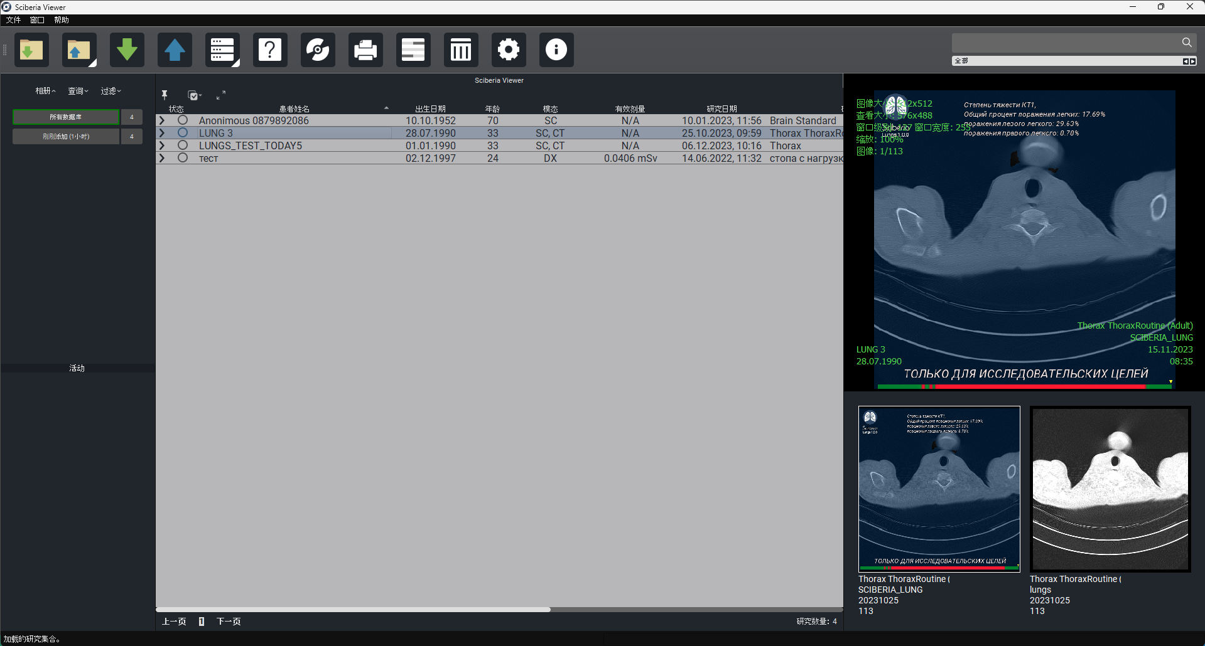Screen dimensions: 1205x646
Task: Click the 活动 panel header
Action: click(77, 368)
